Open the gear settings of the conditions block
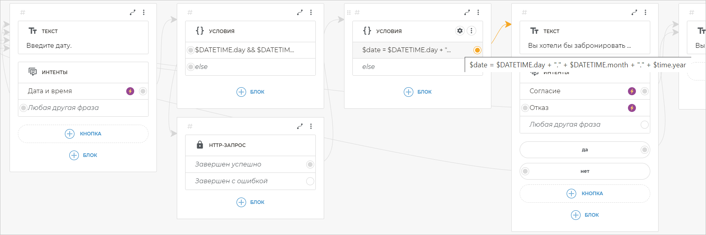The width and height of the screenshot is (706, 235). (460, 31)
